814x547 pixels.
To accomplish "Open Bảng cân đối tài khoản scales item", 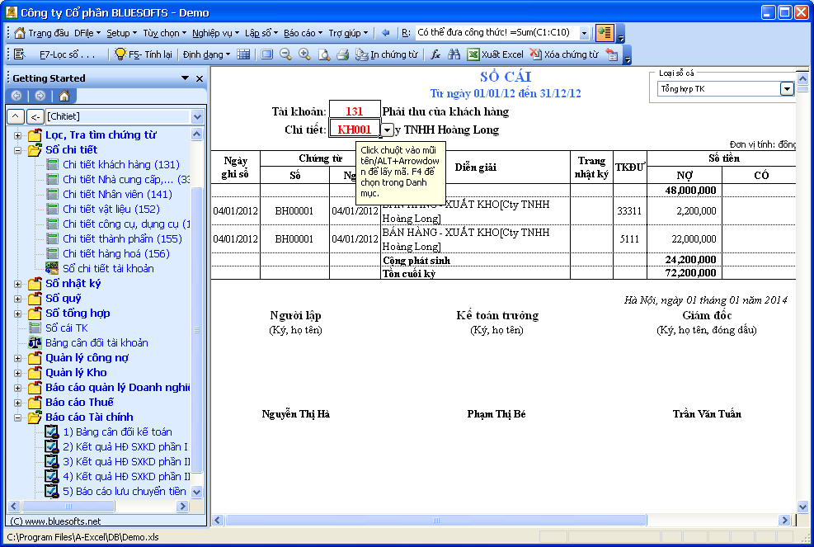I will [x=96, y=342].
